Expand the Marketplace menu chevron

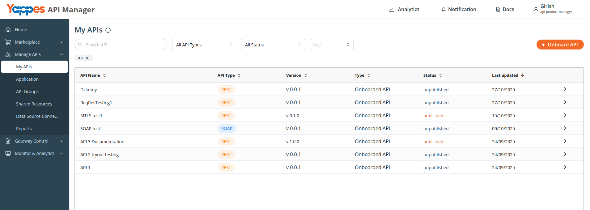click(x=62, y=42)
